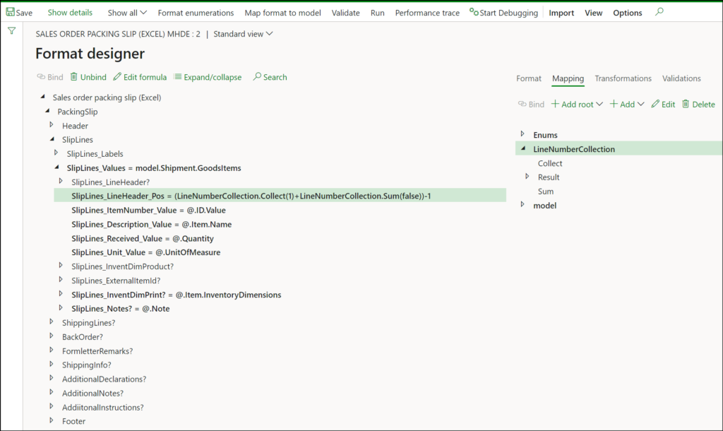
Task: Expand the SlipLines_Notes? node
Action: pos(61,308)
